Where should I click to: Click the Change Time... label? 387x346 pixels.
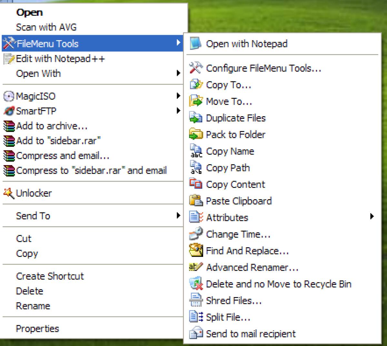click(x=238, y=234)
